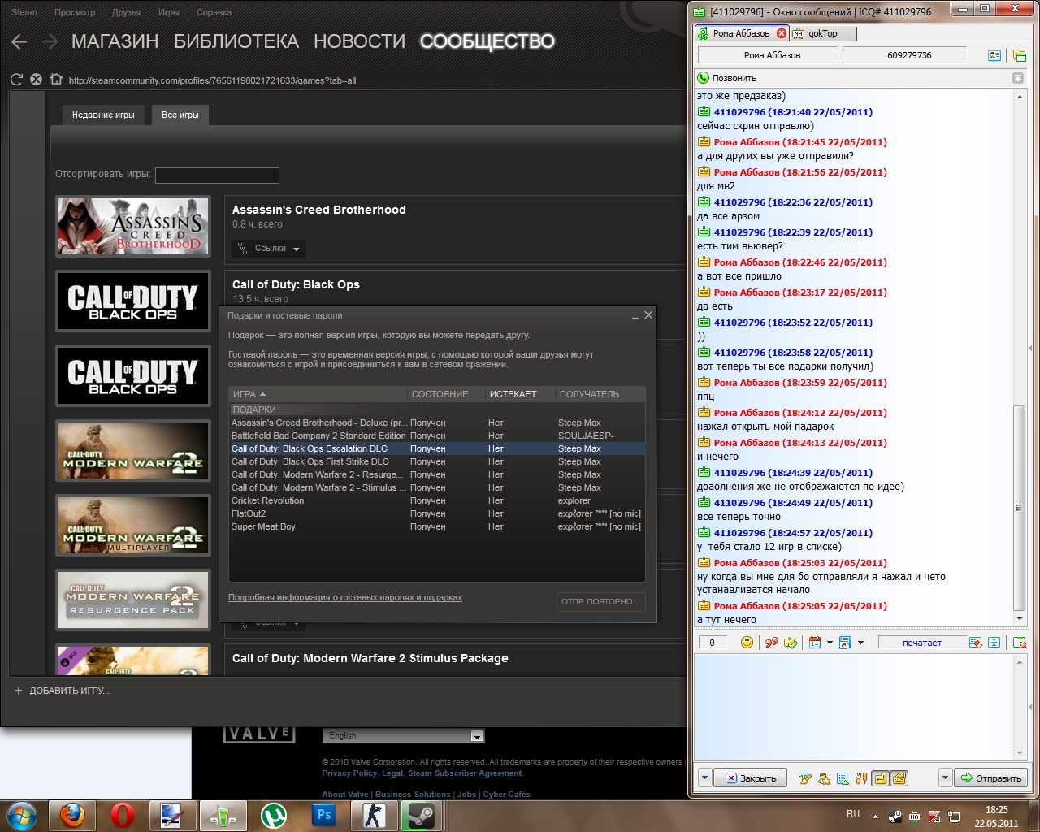Open Photoshop from the taskbar
Viewport: 1040px width, 832px height.
324,815
